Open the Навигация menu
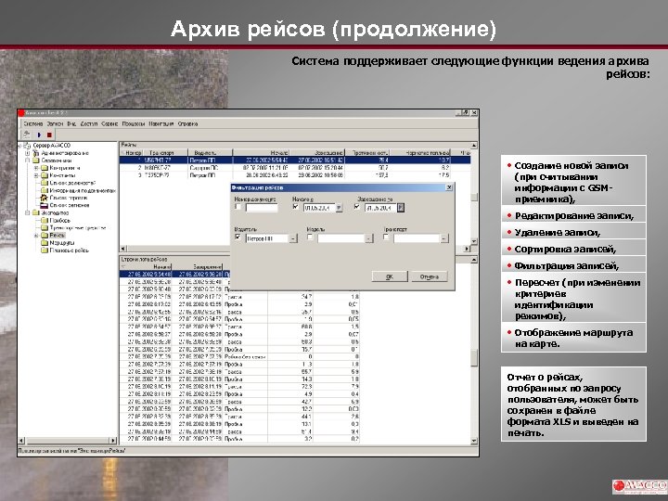Image resolution: width=668 pixels, height=501 pixels. click(161, 123)
